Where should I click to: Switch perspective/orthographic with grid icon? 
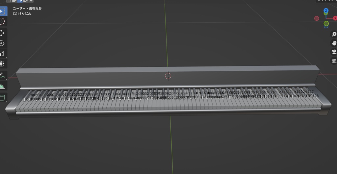pos(334,61)
